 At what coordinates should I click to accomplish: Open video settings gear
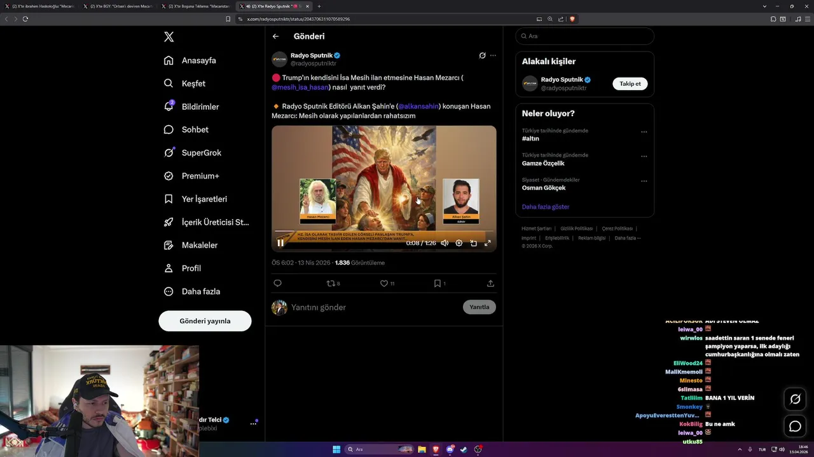(x=459, y=243)
